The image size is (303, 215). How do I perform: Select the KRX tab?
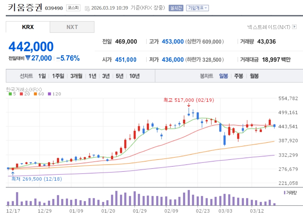pos(28,27)
